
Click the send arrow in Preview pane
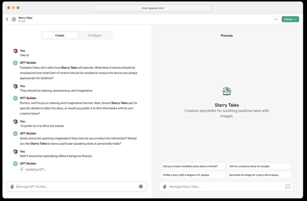point(288,186)
